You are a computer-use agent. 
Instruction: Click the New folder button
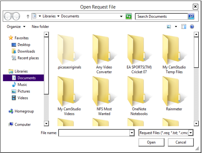tap(40, 27)
